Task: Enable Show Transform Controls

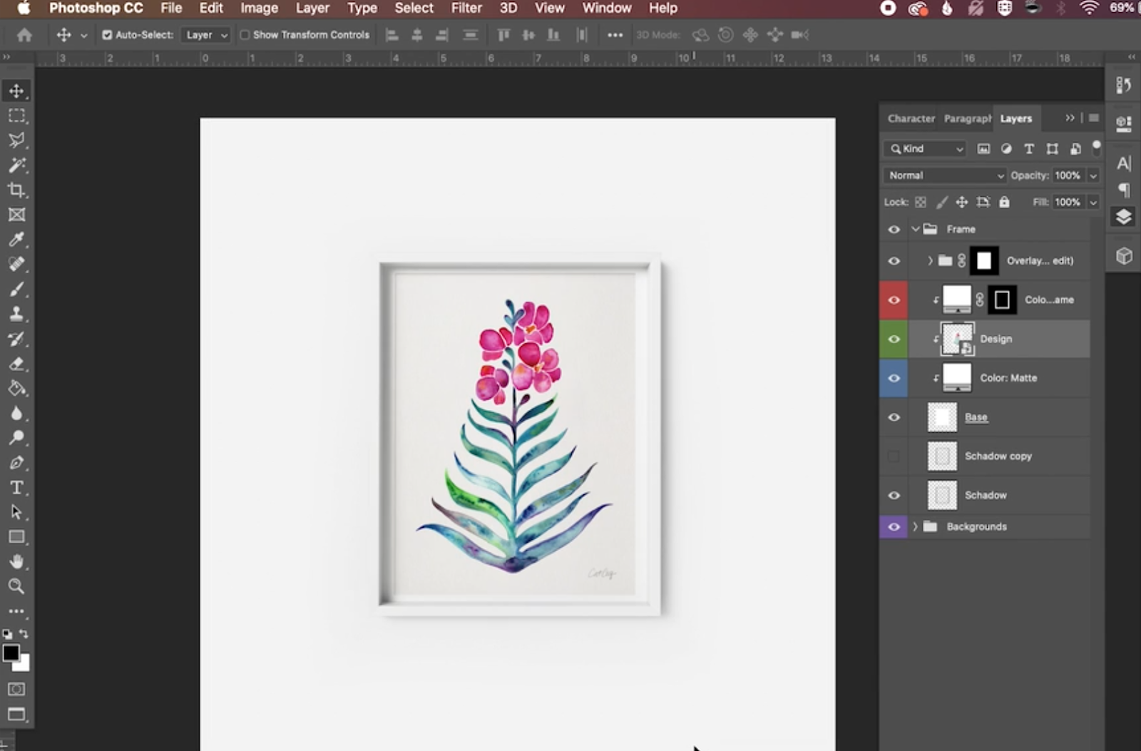Action: click(245, 34)
